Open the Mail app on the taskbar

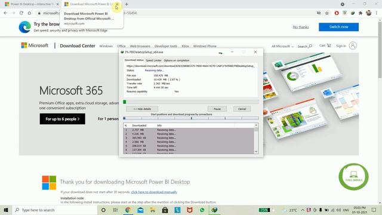coord(140,210)
